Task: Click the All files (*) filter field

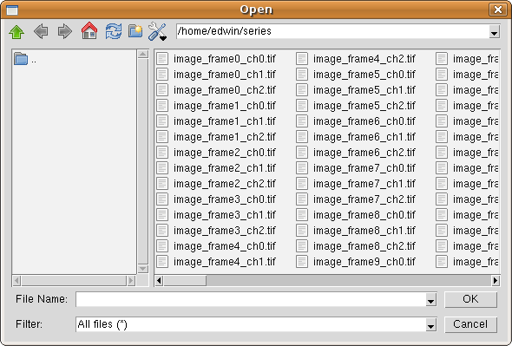Action: click(251, 324)
